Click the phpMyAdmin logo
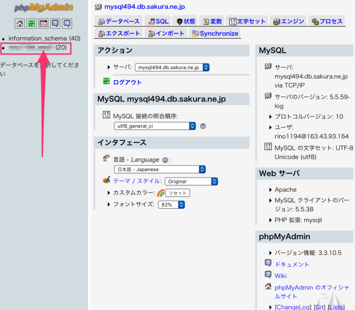The image size is (355, 310). (x=44, y=7)
